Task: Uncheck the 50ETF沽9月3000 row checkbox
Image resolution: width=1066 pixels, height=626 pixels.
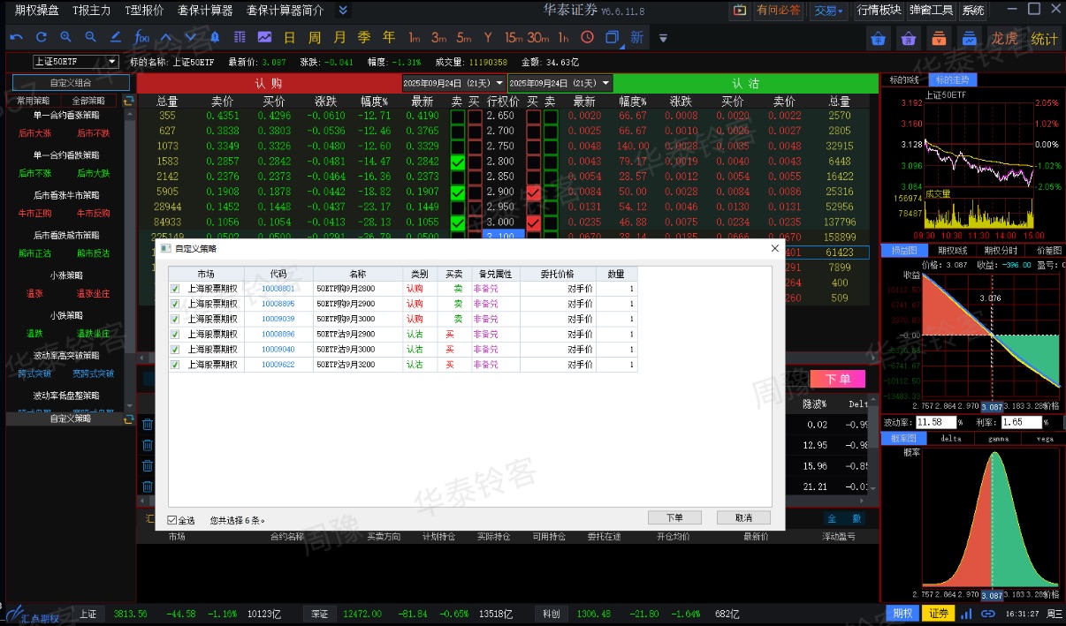Action: coord(175,349)
